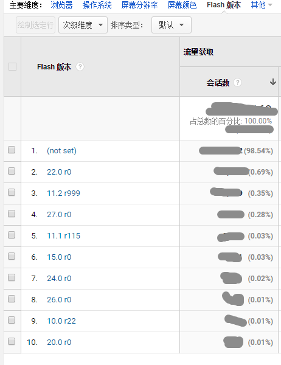This screenshot has height=365, width=281.
Task: Expand the 其他 dimension dropdown
Action: point(262,5)
